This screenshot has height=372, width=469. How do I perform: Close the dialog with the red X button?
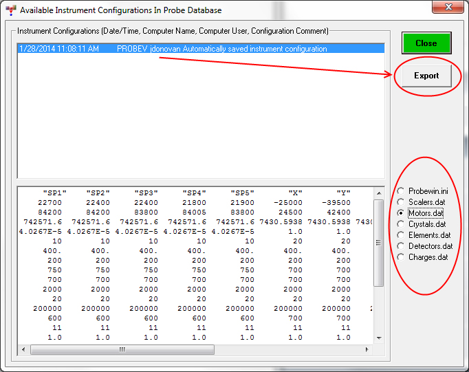[447, 8]
